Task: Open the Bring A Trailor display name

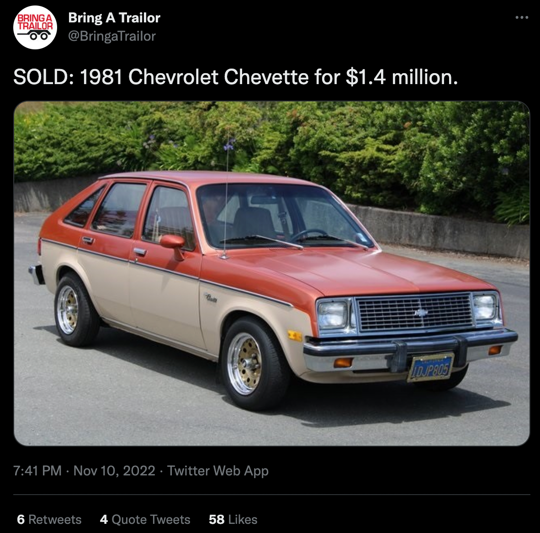Action: click(x=114, y=18)
